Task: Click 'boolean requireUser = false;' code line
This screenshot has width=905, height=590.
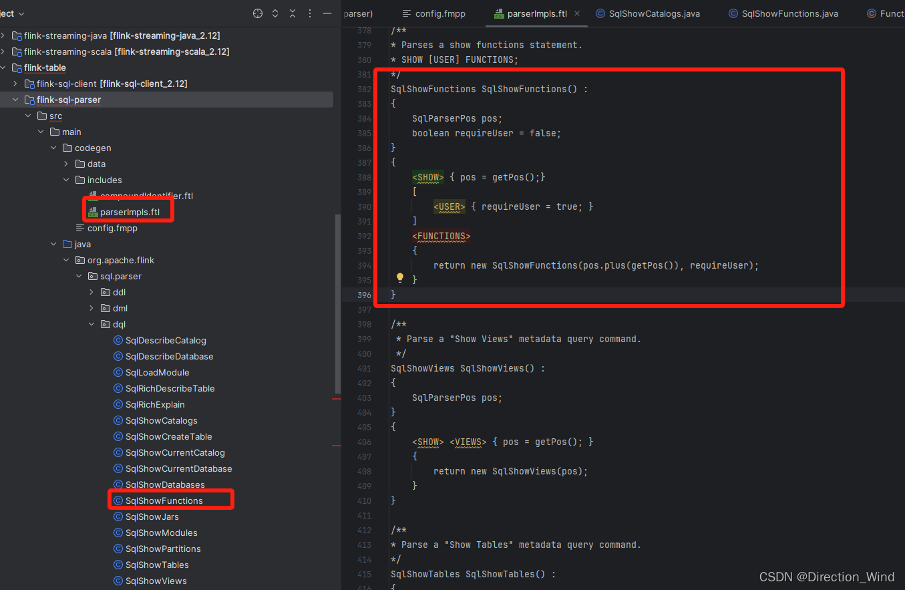Action: [487, 133]
